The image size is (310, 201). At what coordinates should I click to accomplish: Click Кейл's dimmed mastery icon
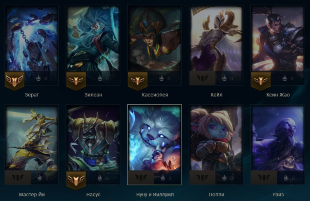203,78
